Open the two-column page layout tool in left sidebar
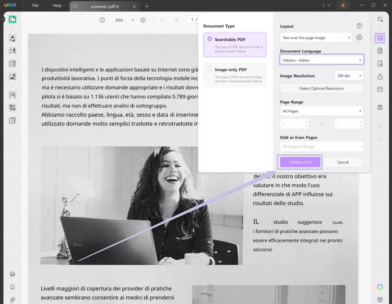The height and width of the screenshot is (304, 392). (x=12, y=64)
